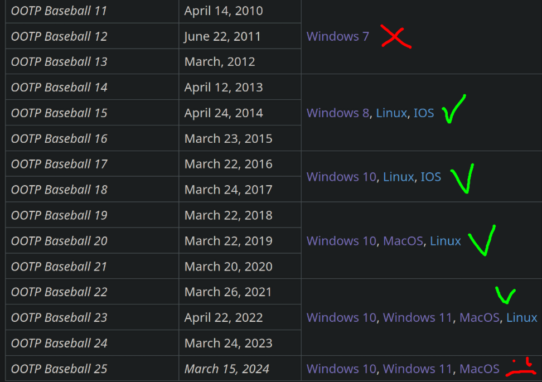Image resolution: width=542 pixels, height=382 pixels.
Task: Click the March 22, 2016 date
Action: pos(229,164)
